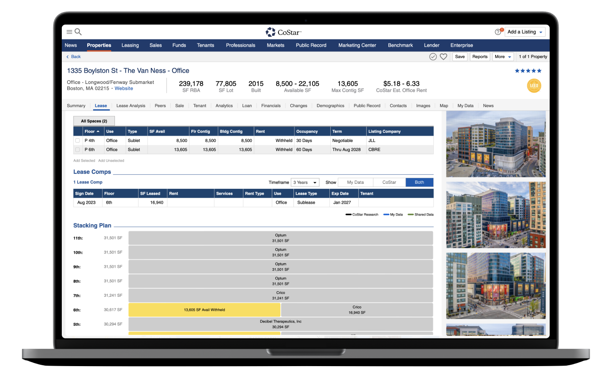Open the help question mark icon
This screenshot has height=382, width=616.
(498, 32)
